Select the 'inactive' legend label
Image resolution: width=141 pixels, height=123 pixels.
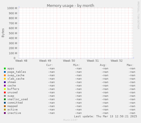click(14, 113)
